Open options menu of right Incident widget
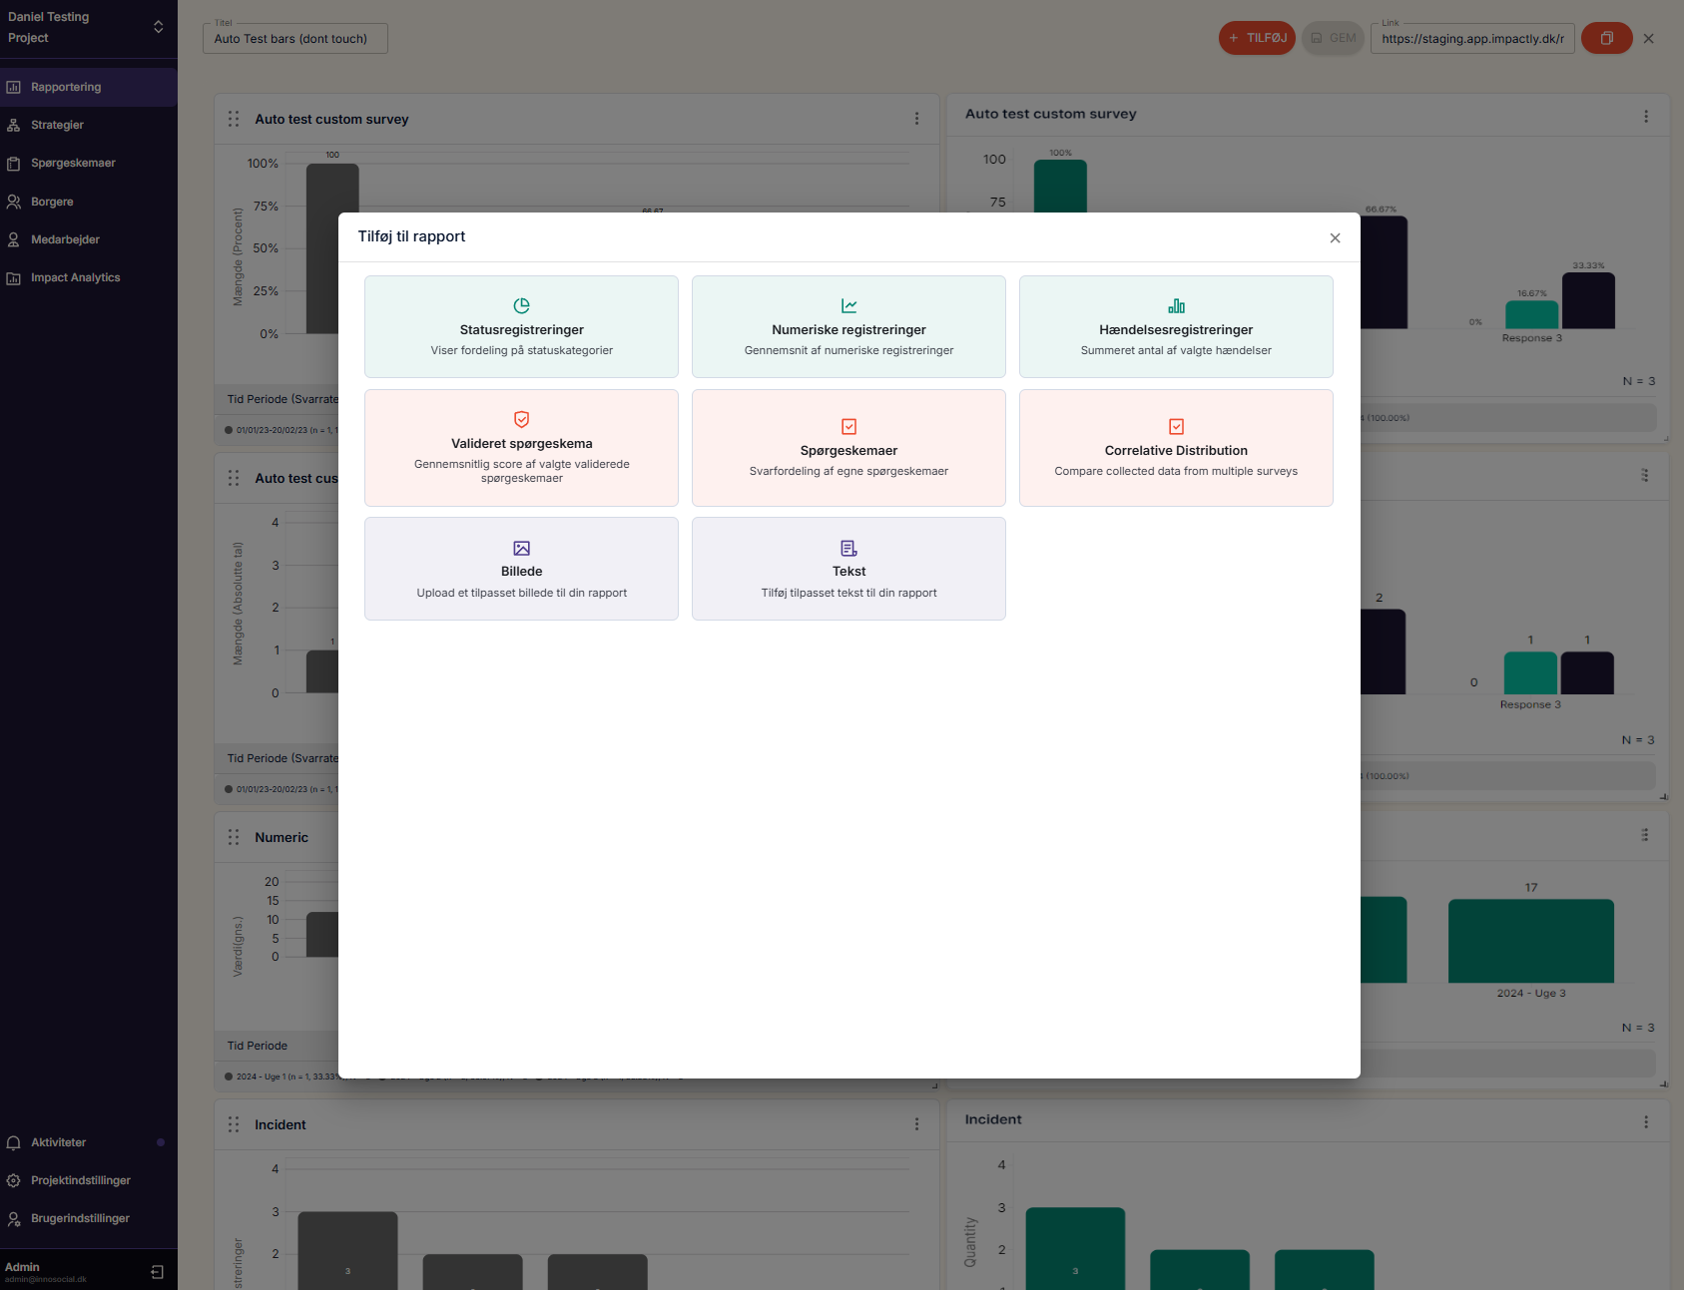The image size is (1684, 1290). 1646,1122
